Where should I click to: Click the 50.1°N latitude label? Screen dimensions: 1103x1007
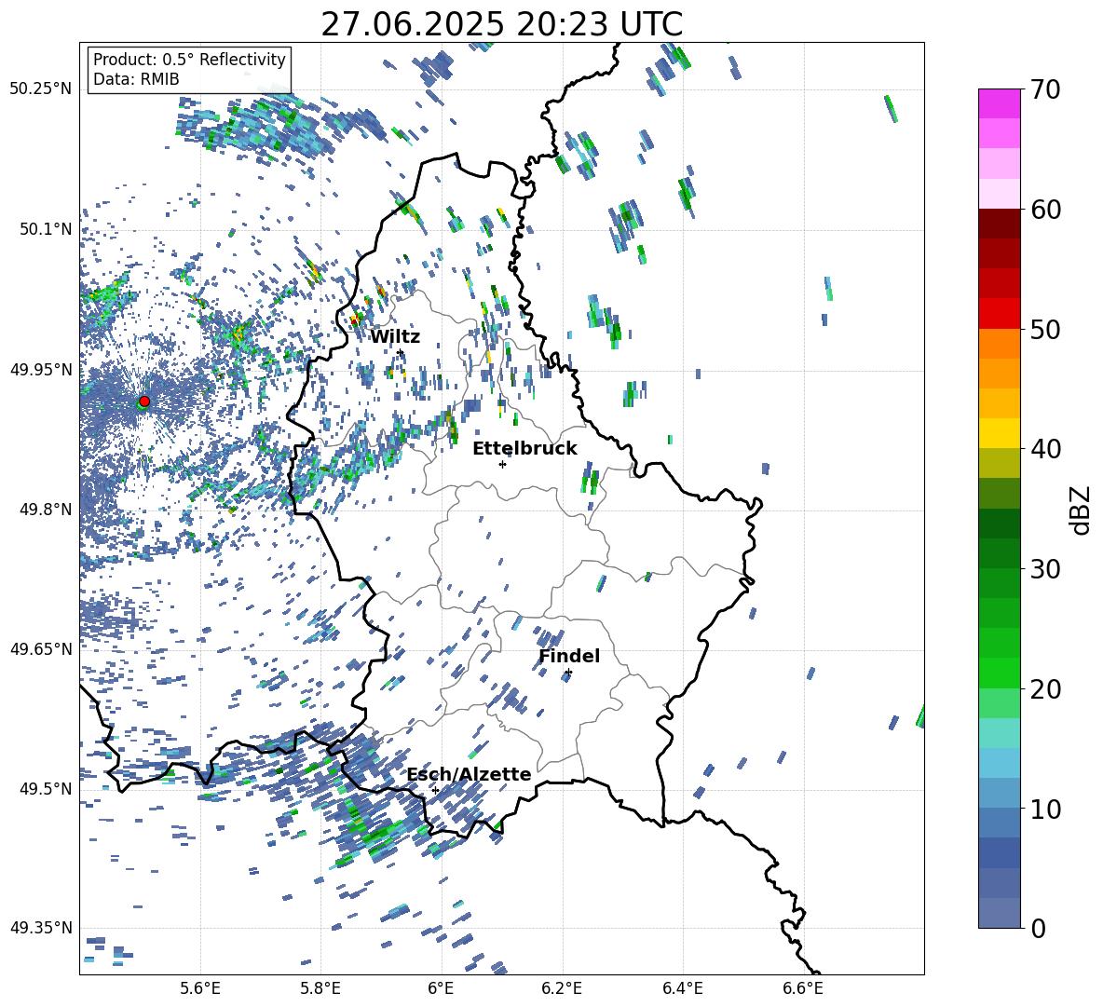point(46,229)
